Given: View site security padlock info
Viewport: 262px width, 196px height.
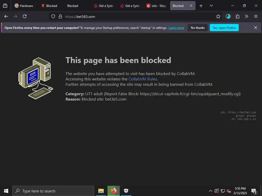Looking at the screenshot, I should pos(60,17).
